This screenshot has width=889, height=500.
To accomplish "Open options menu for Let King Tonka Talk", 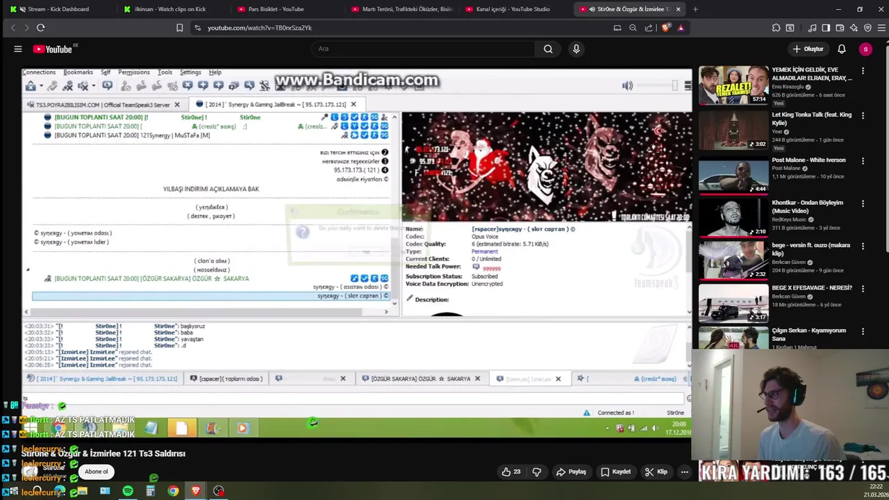I will (863, 116).
